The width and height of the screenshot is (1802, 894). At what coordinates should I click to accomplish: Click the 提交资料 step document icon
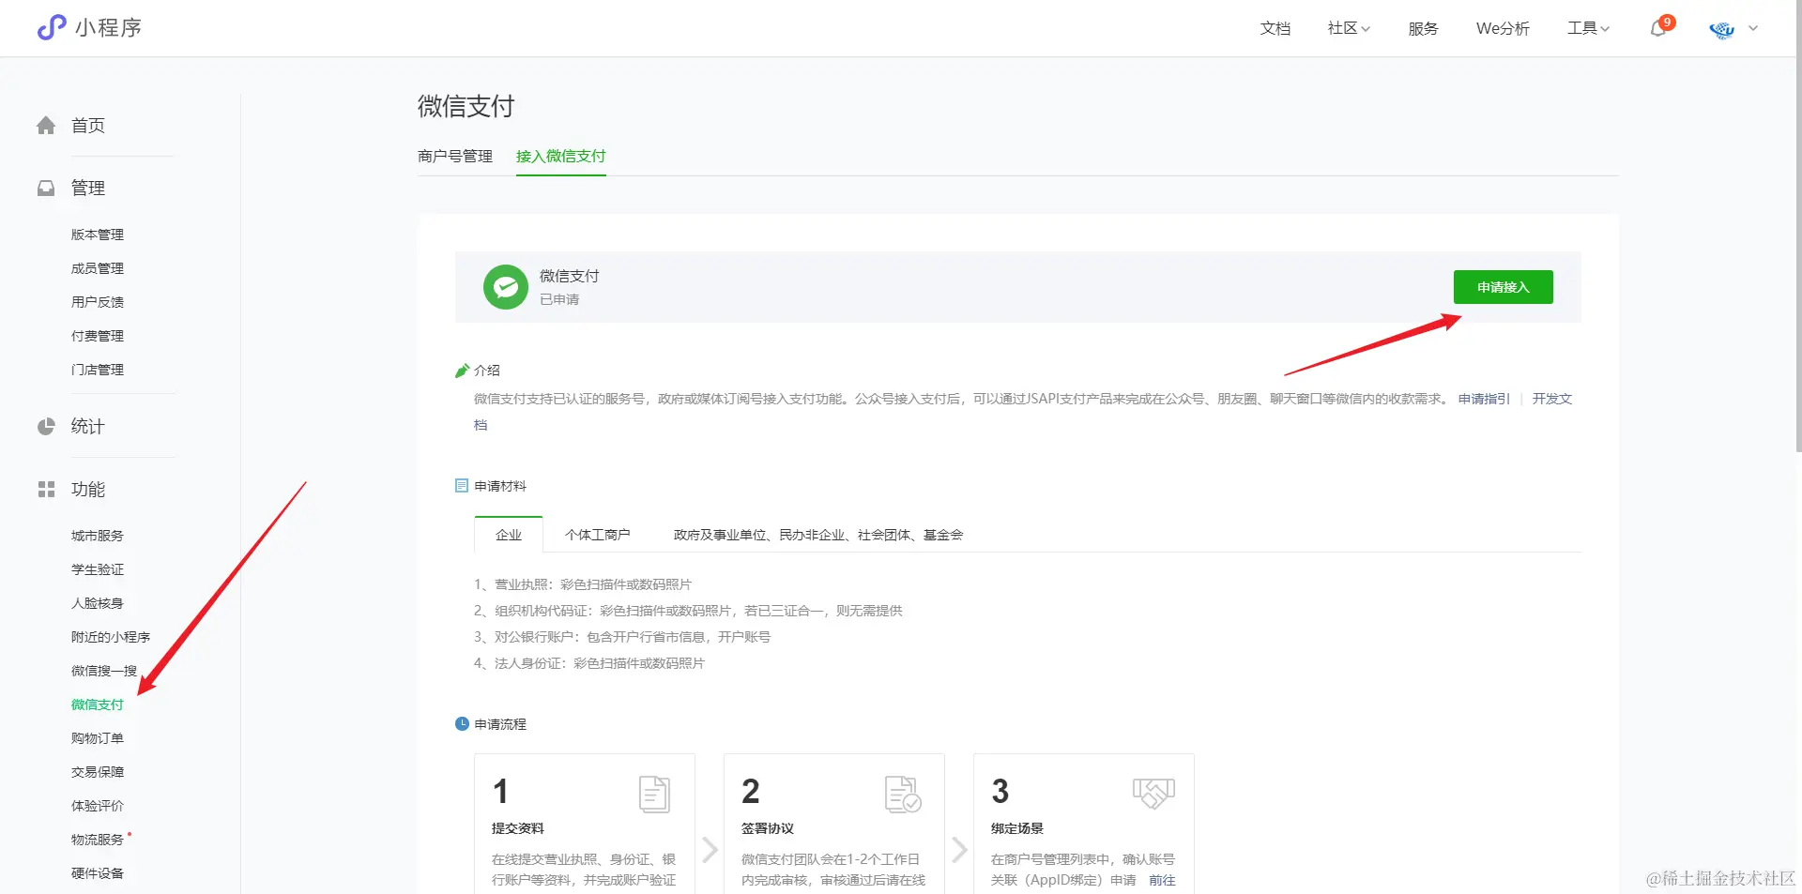pos(654,794)
